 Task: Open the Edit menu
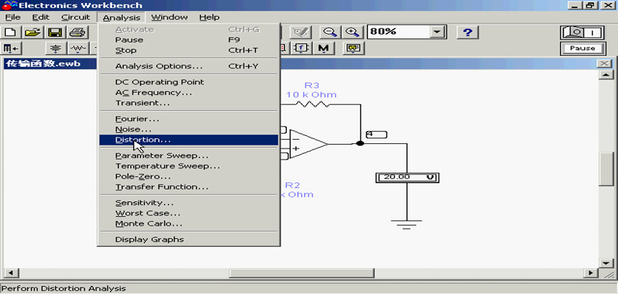coord(41,18)
